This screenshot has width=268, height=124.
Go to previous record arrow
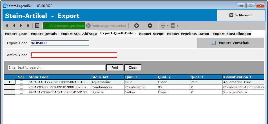(14, 26)
